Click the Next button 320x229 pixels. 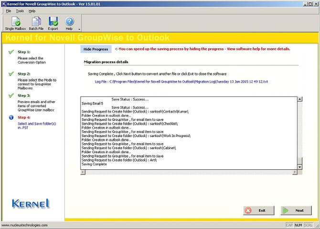(x=296, y=210)
